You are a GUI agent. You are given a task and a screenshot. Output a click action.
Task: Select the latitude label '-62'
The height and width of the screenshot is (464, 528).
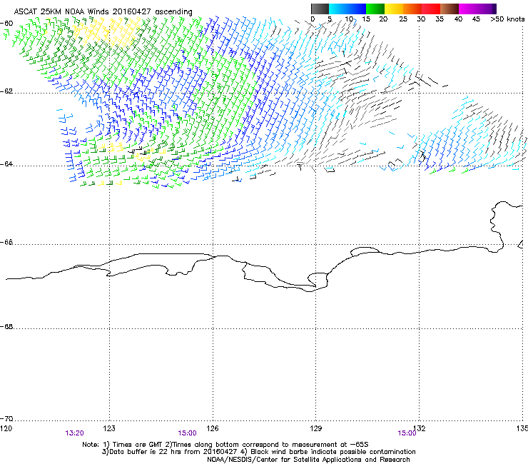(6, 91)
